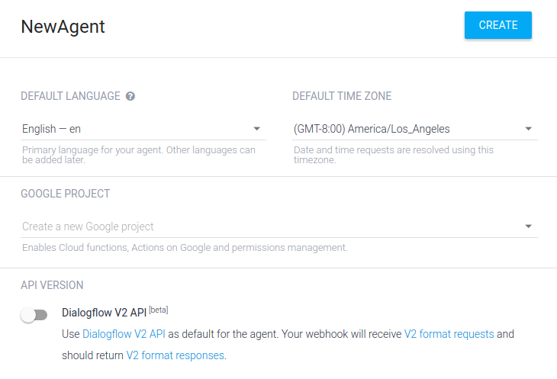Viewport: 557px width, 379px height.
Task: Click the arrow on the Google project selector
Action: (528, 226)
